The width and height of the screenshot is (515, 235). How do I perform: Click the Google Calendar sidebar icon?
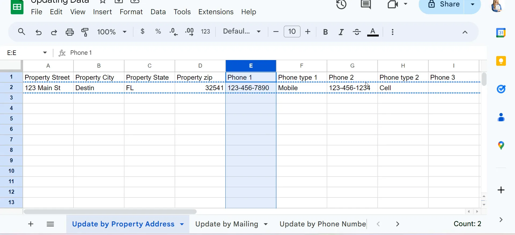[501, 33]
